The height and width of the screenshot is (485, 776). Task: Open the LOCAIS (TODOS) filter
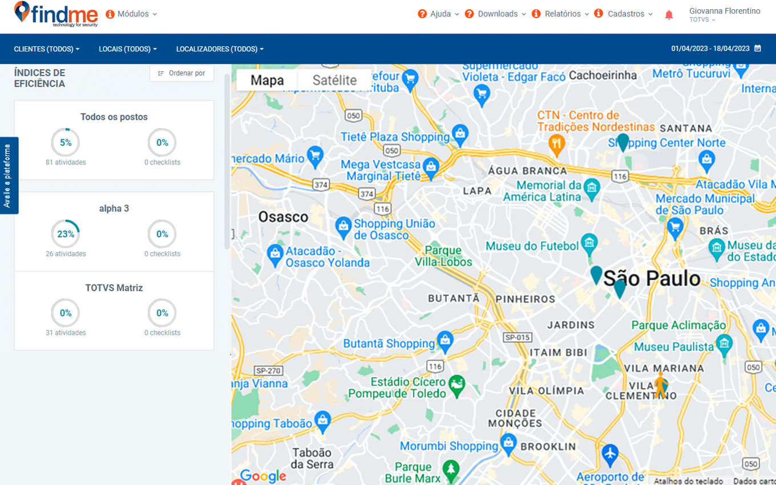pyautogui.click(x=127, y=49)
